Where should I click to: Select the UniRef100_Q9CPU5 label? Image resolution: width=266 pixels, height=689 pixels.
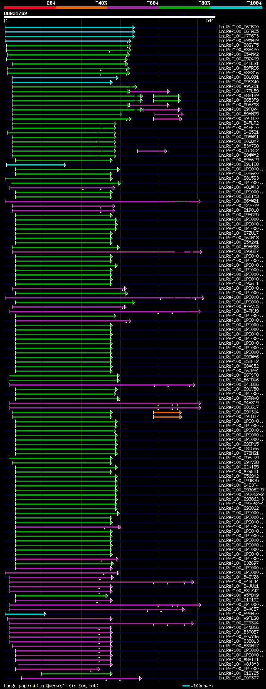(239, 444)
